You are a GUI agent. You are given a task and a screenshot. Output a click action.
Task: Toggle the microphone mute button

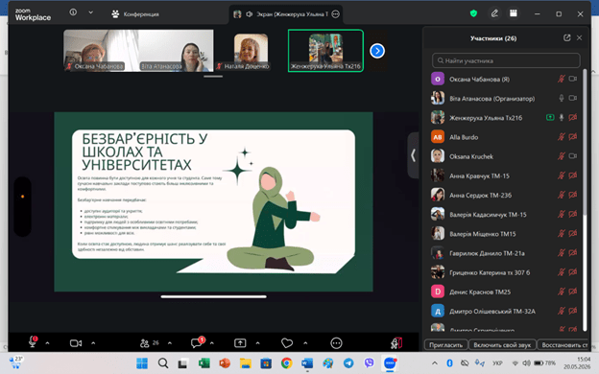[33, 341]
